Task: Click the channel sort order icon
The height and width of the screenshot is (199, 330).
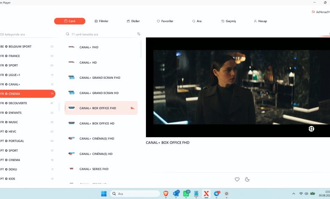Action: [139, 34]
